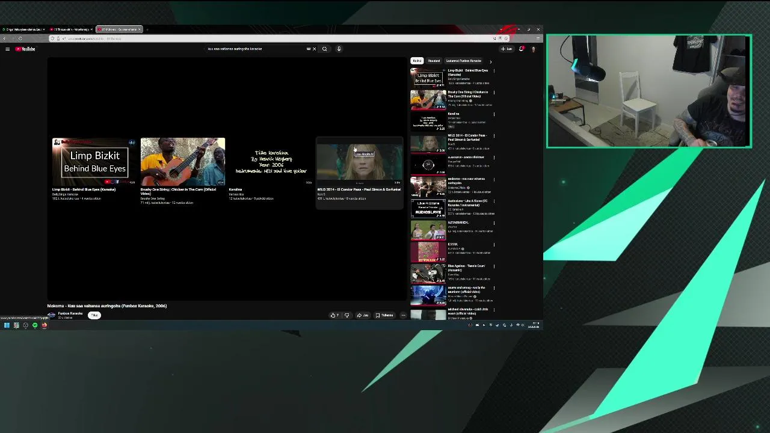Viewport: 770px width, 433px height.
Task: Switch to the first browser tab
Action: (23, 29)
